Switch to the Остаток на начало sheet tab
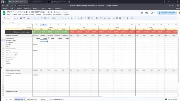This screenshot has width=180, height=101. click(55, 99)
